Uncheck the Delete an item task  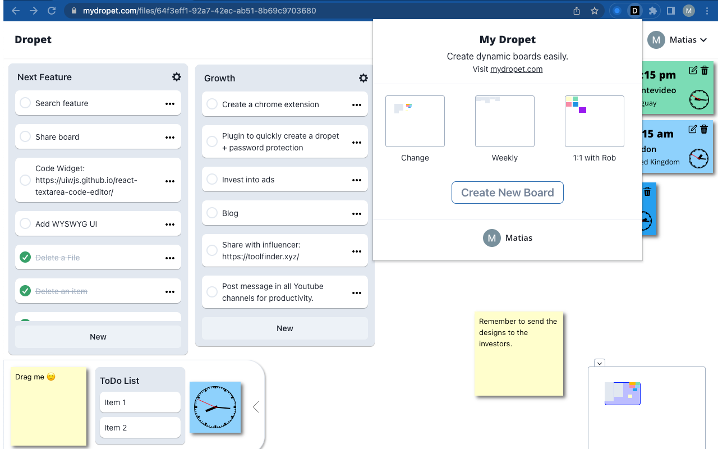(25, 291)
